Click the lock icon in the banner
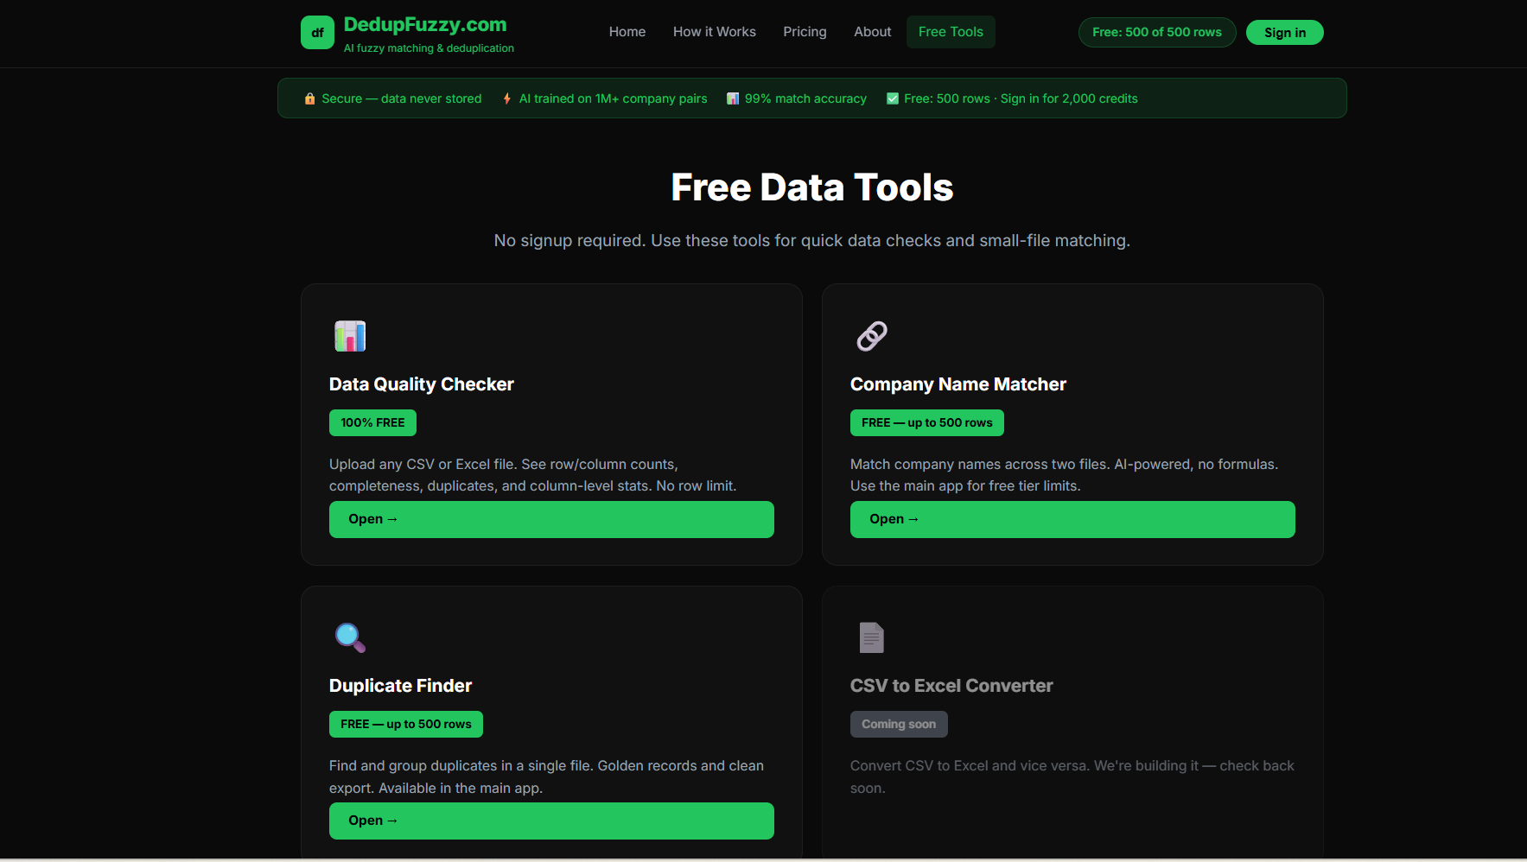Screen dimensions: 1527x862 309,98
